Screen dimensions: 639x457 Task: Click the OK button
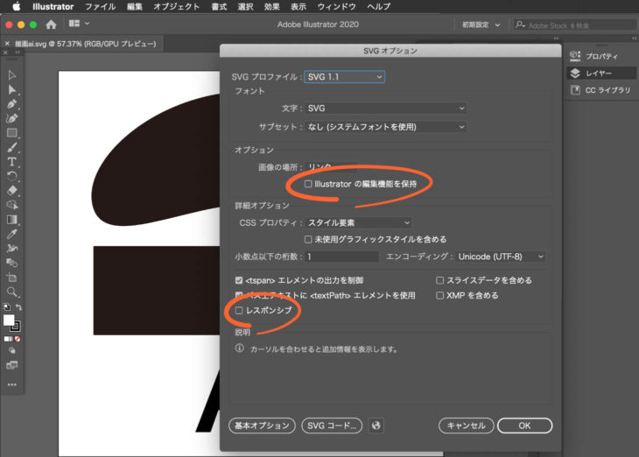click(523, 425)
